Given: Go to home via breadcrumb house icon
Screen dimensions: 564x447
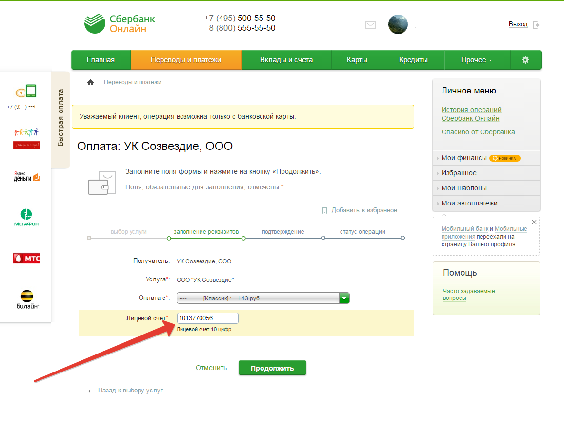Looking at the screenshot, I should [x=90, y=82].
